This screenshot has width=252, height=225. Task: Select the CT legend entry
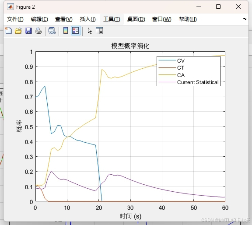click(x=171, y=68)
